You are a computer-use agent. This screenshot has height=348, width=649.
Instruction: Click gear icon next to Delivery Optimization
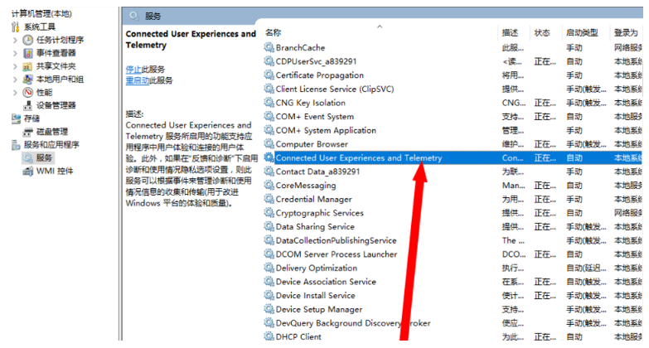[269, 268]
